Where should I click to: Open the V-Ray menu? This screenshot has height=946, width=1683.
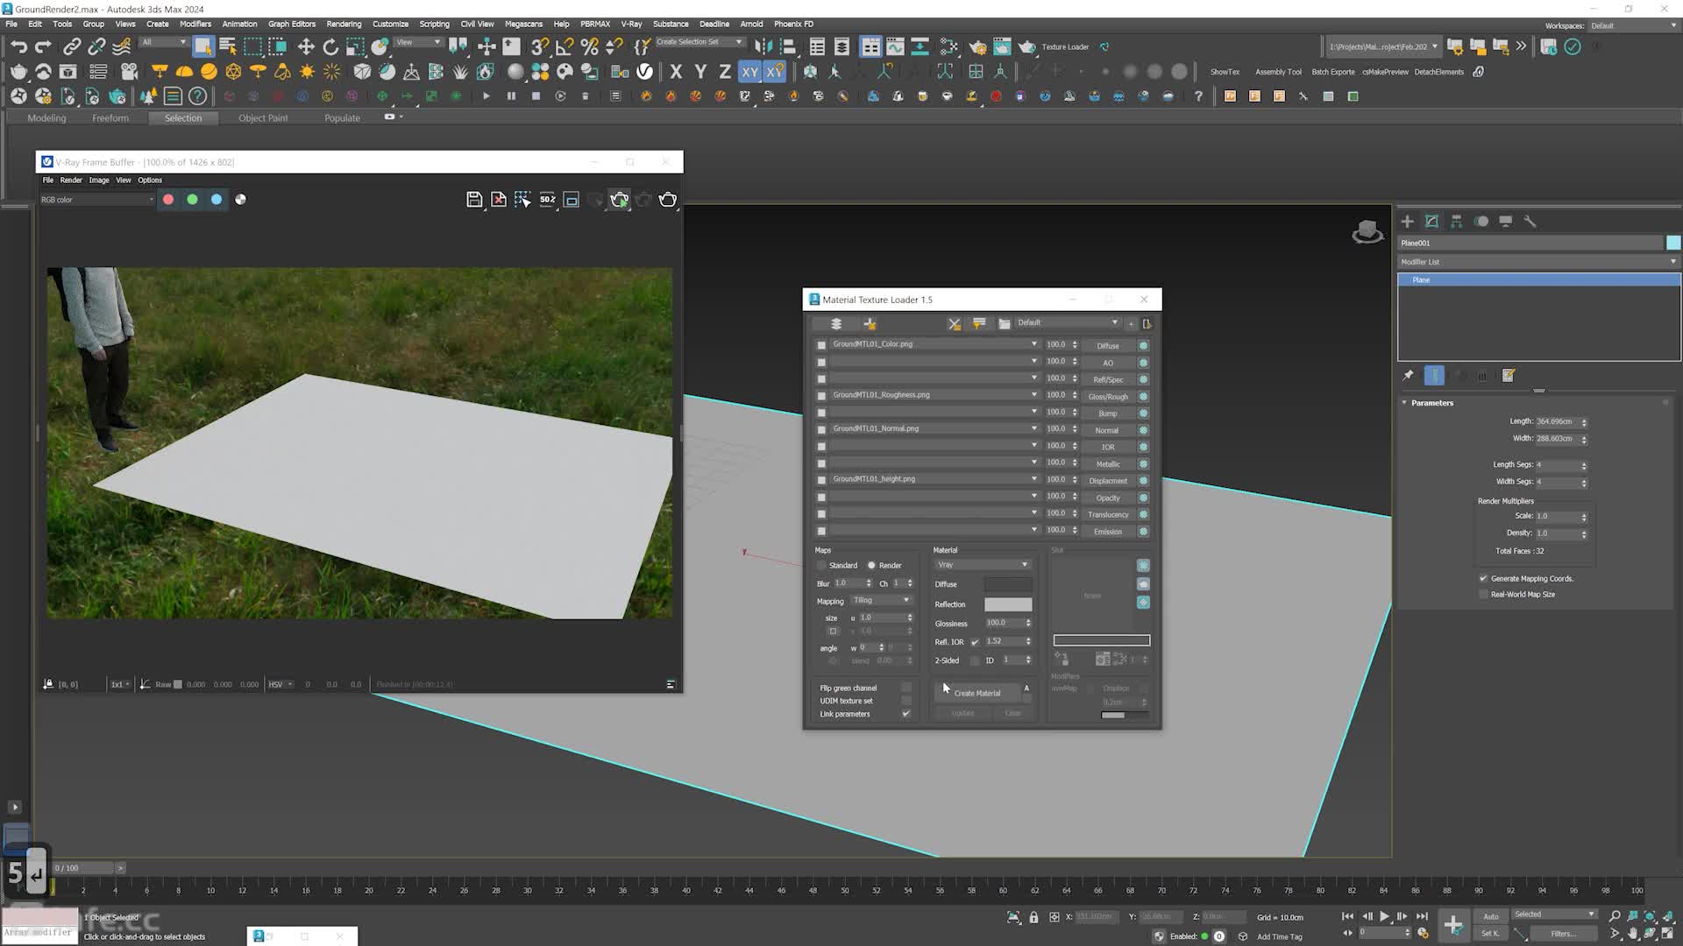point(631,24)
